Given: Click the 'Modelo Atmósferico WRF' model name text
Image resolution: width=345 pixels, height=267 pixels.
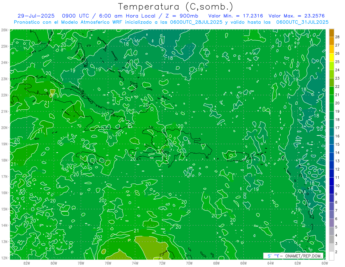Looking at the screenshot, I should point(91,22).
